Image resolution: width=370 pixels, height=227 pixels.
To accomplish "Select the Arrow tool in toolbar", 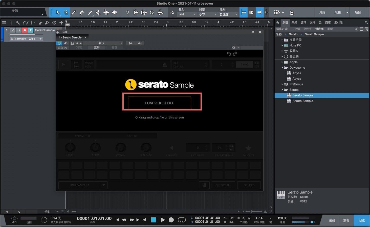I will coord(58,12).
